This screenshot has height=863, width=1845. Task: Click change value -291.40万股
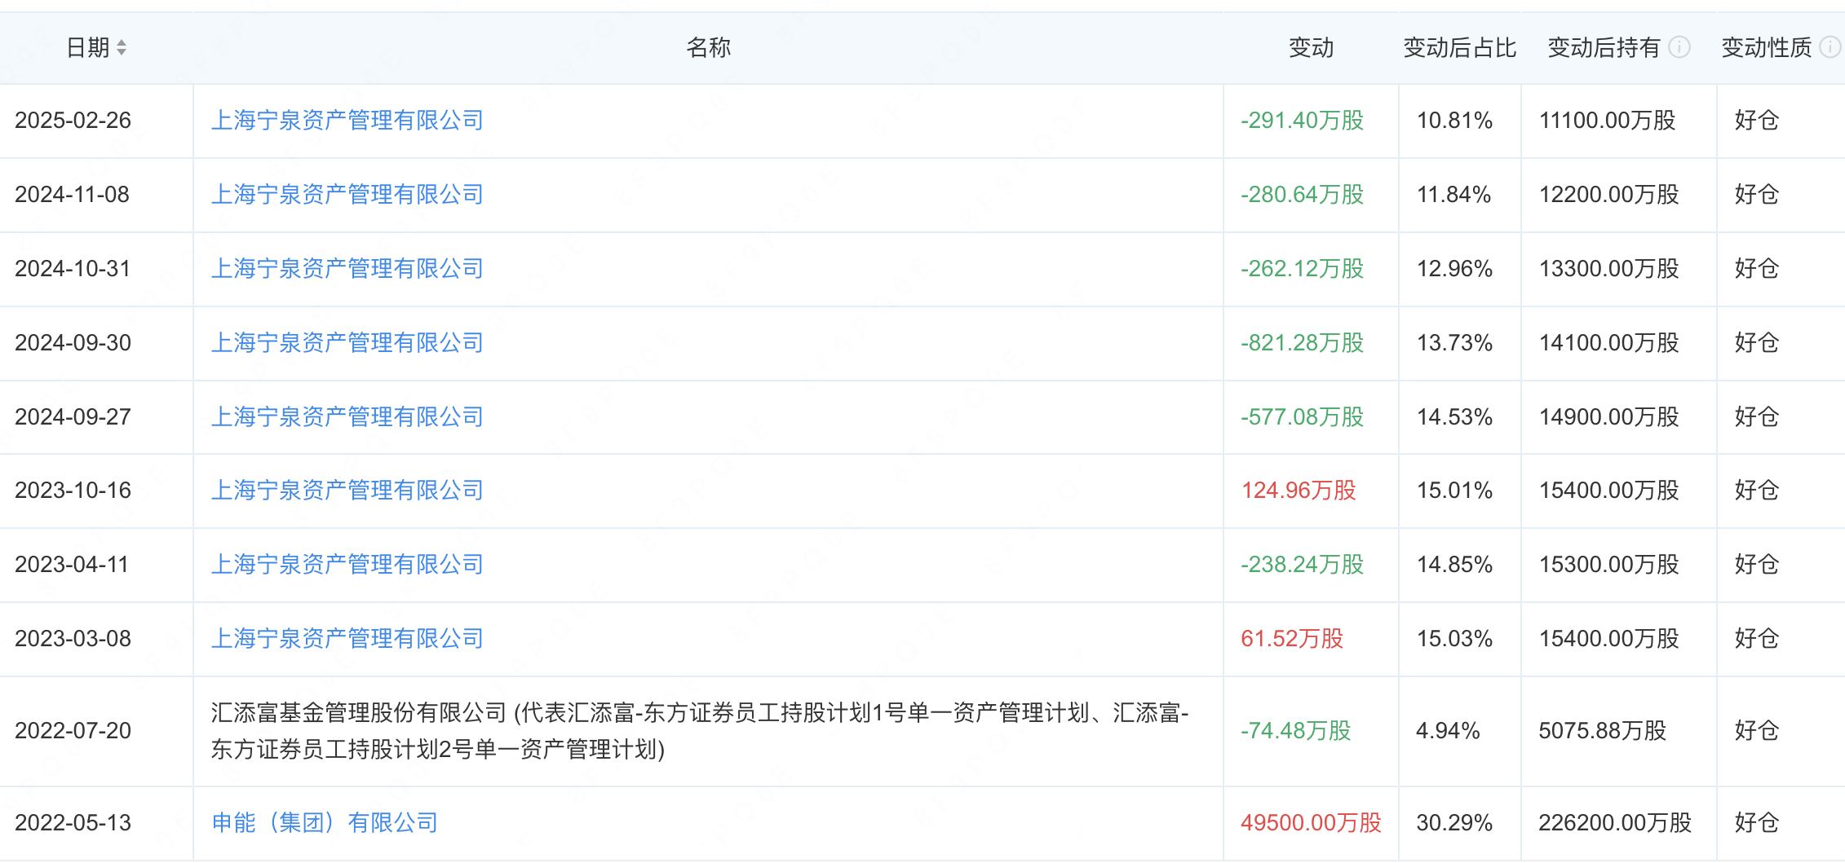pyautogui.click(x=1303, y=121)
